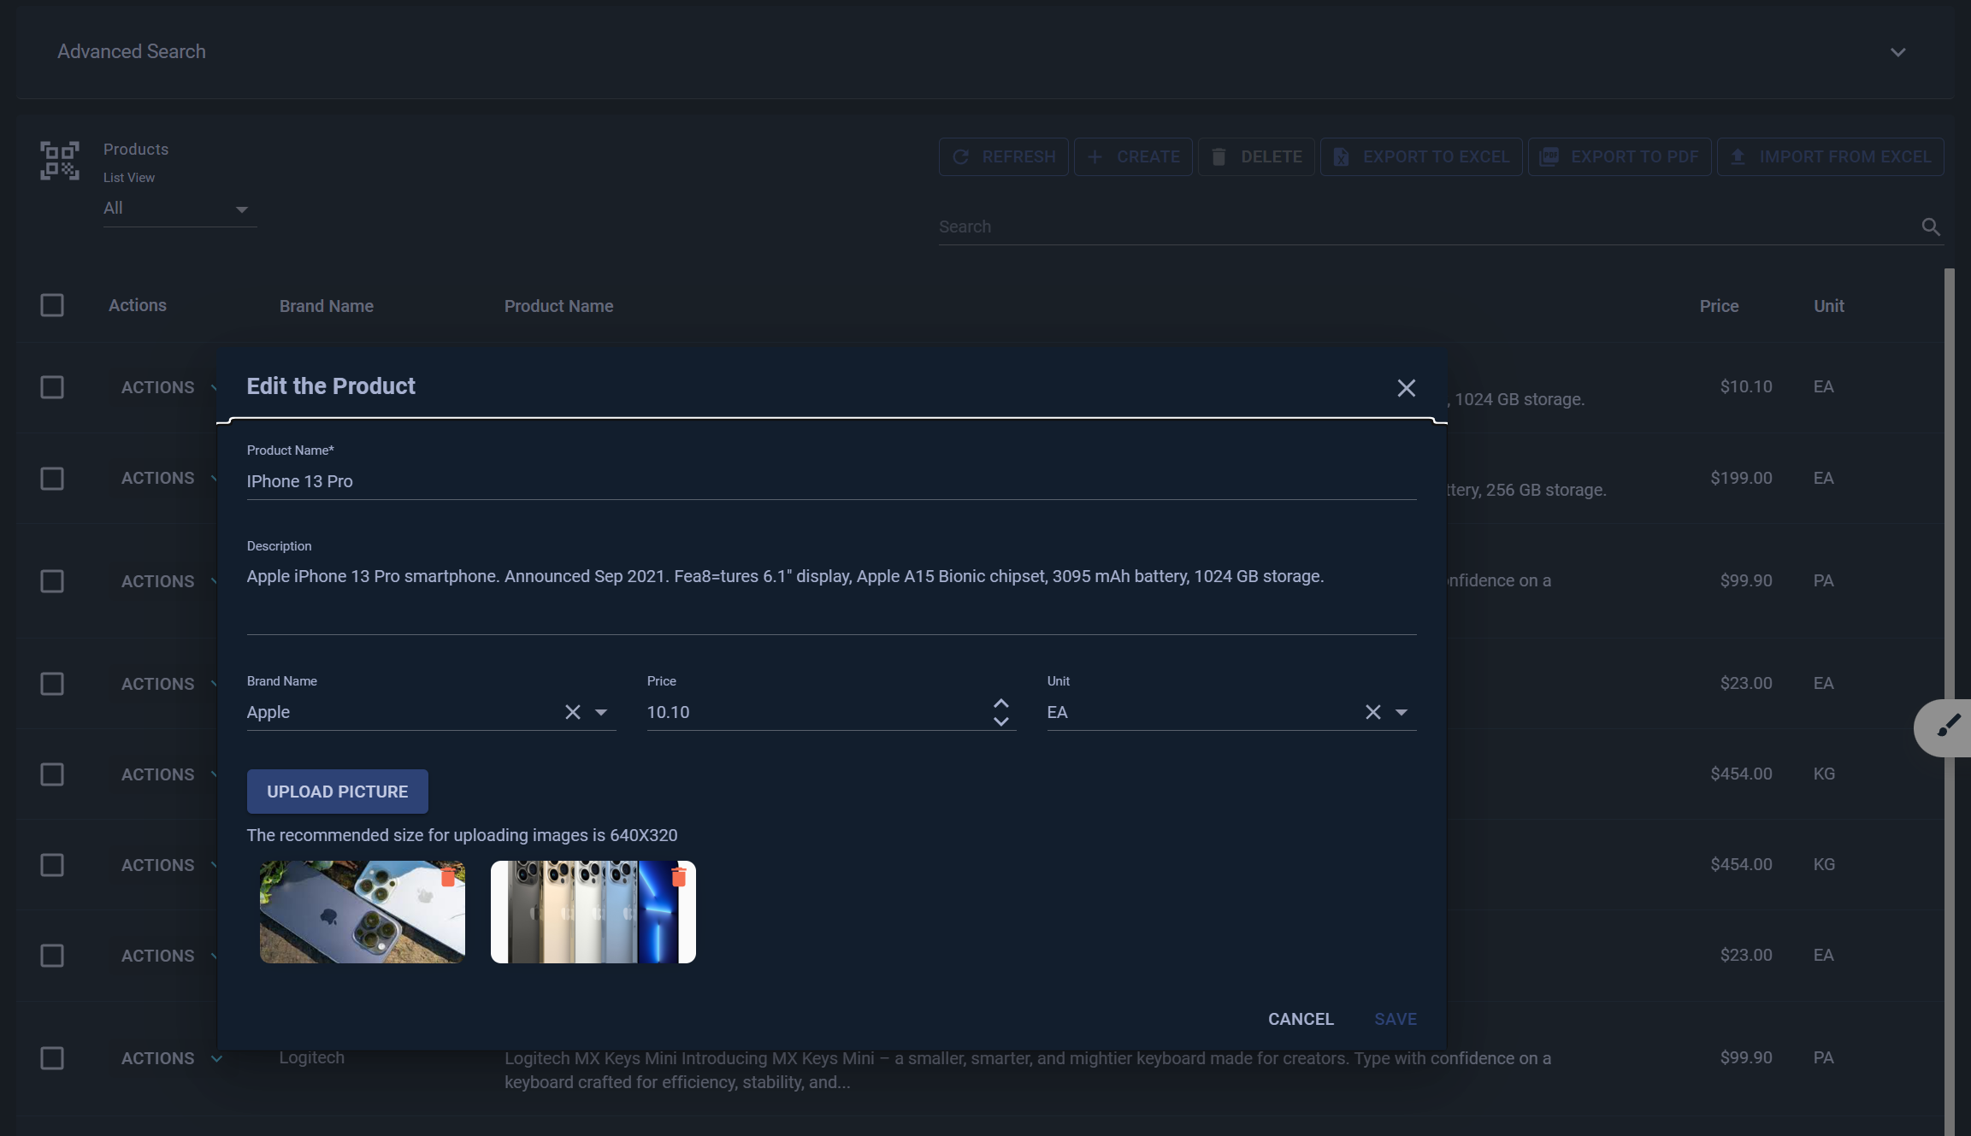Open the Brand Name dropdown arrow
Screen dimensions: 1971x1136
[x=601, y=712]
